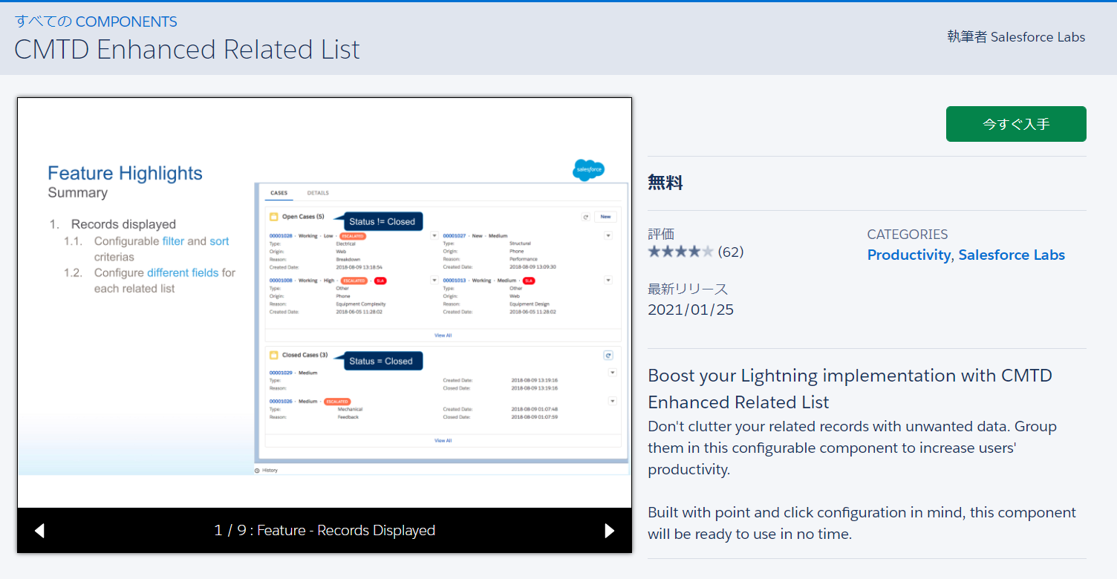Click View All under Open Cases
Image resolution: width=1117 pixels, height=579 pixels.
tap(443, 335)
